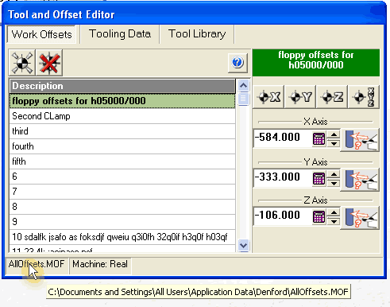Click the add new work offset icon

click(22, 63)
